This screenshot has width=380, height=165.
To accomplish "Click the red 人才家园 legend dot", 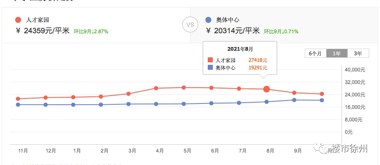I will coord(18,20).
